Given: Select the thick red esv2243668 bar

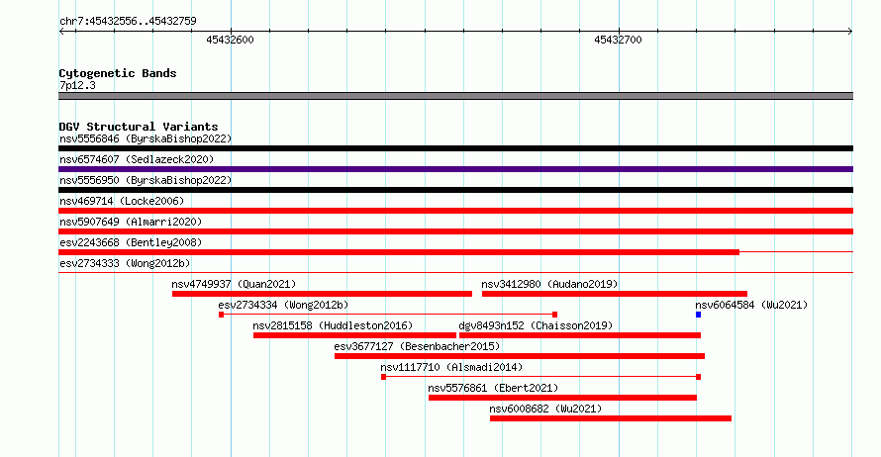Looking at the screenshot, I should 399,252.
